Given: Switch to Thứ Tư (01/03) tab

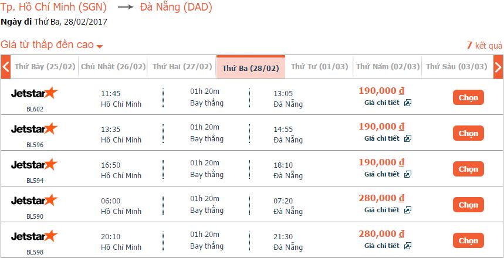Looking at the screenshot, I should pyautogui.click(x=319, y=67).
